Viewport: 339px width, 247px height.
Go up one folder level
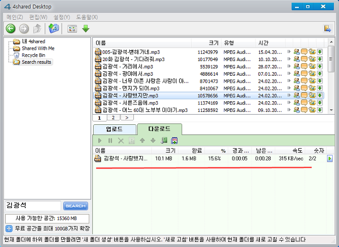(37, 29)
